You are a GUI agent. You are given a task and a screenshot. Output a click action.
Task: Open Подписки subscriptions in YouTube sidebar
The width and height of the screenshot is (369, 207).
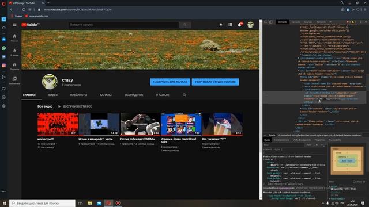(x=14, y=66)
